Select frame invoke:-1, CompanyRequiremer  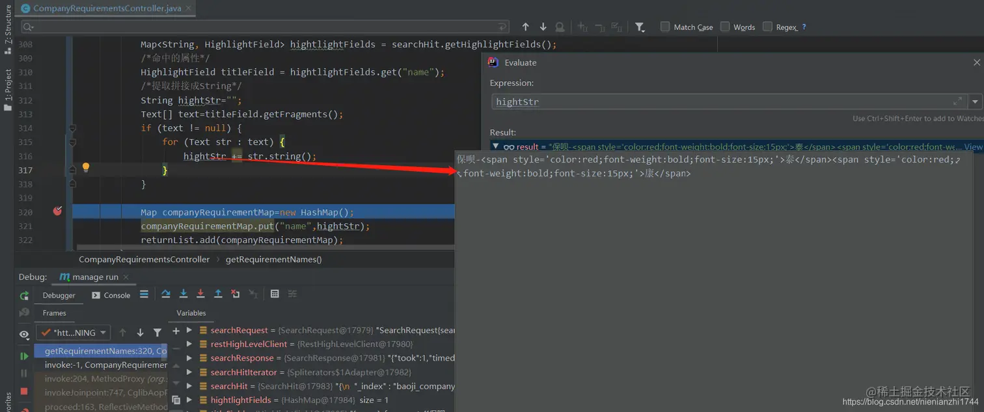101,365
